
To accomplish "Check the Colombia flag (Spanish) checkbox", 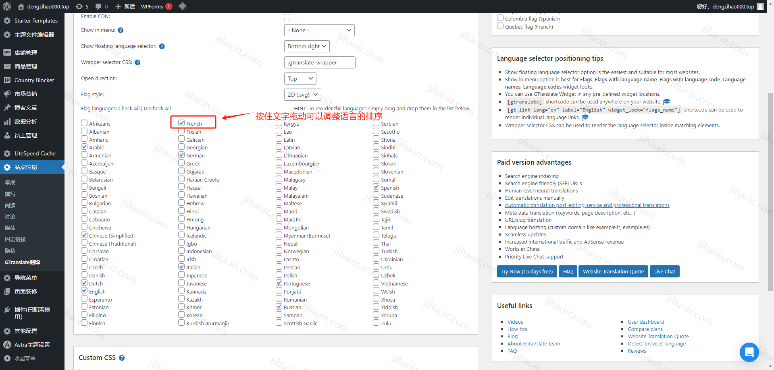I will click(500, 18).
